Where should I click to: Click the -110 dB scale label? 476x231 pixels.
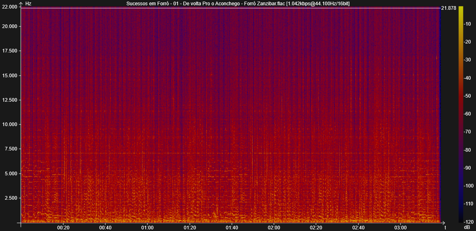pos(468,203)
